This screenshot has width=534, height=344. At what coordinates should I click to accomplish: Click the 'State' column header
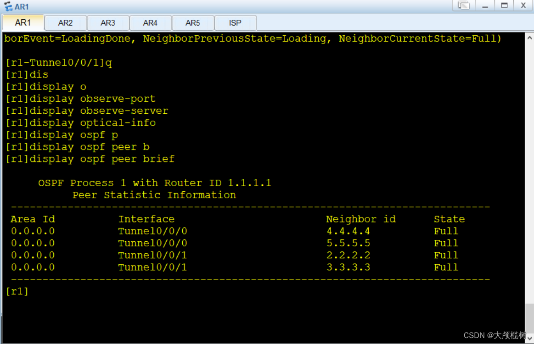449,219
